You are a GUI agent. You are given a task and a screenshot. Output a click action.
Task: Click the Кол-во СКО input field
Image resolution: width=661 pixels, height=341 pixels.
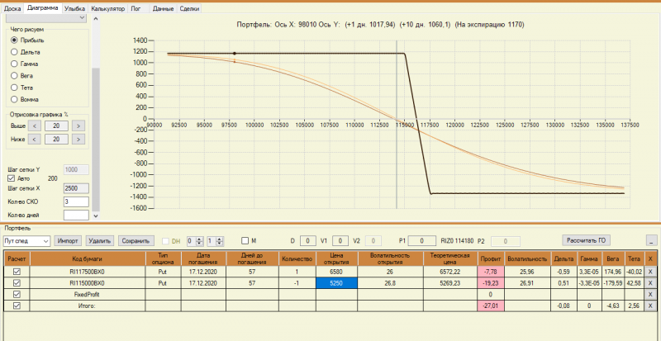pyautogui.click(x=76, y=202)
